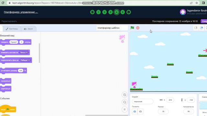Click the purple Сохранить save button
This screenshot has width=207, height=116.
204,21
